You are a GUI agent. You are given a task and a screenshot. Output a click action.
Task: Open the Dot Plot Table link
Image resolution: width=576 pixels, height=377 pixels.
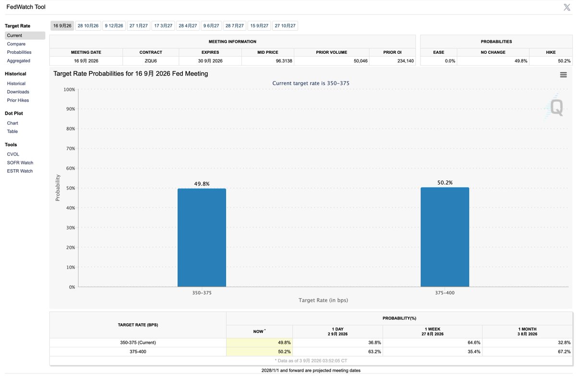coord(12,131)
